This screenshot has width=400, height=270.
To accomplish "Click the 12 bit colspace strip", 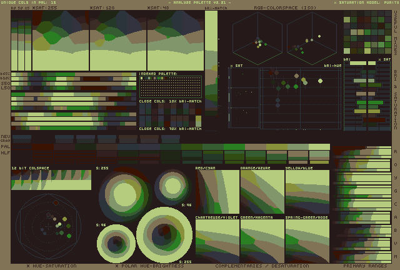I will tap(51, 180).
